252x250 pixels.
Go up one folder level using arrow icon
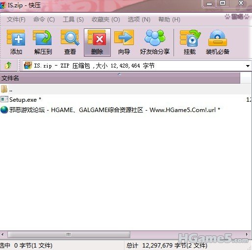tap(8, 66)
